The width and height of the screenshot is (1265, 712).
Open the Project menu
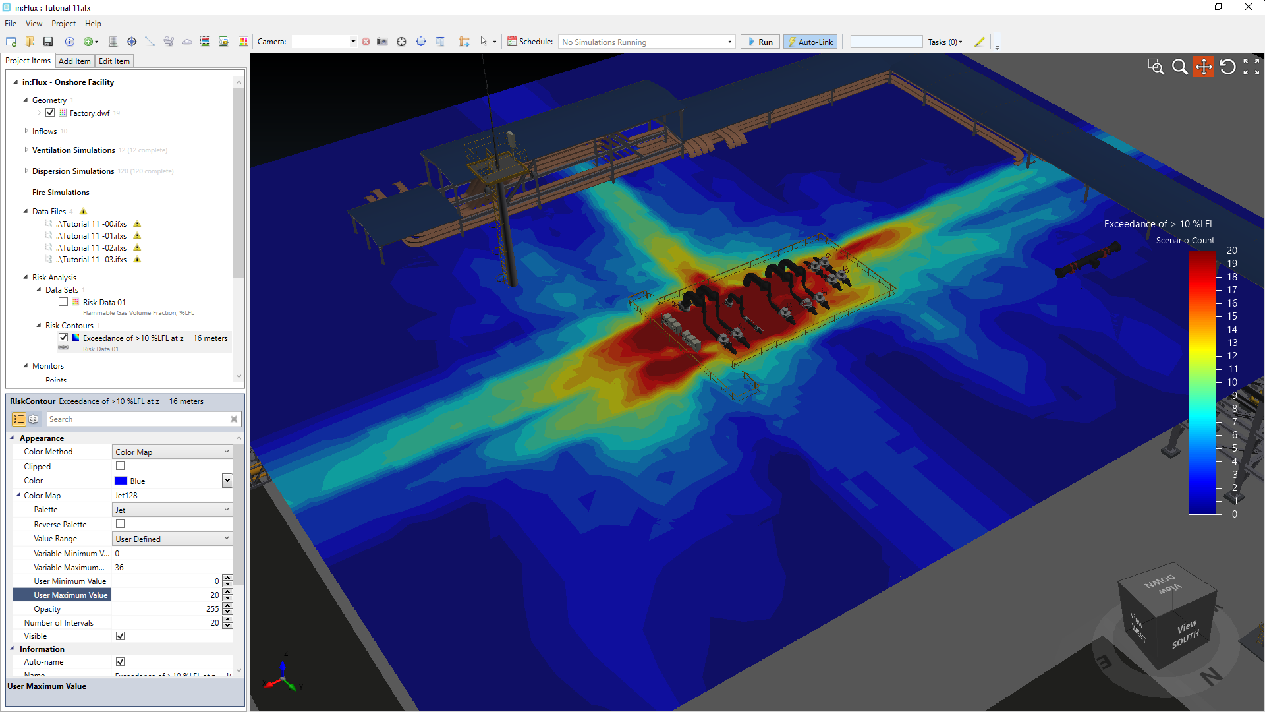63,24
